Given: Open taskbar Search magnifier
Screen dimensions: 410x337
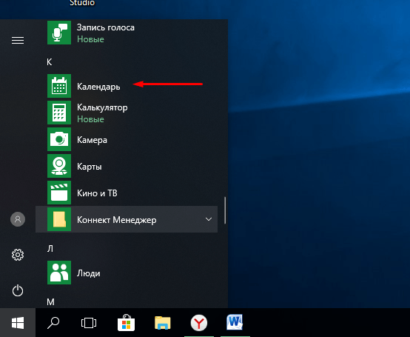Looking at the screenshot, I should click(53, 323).
